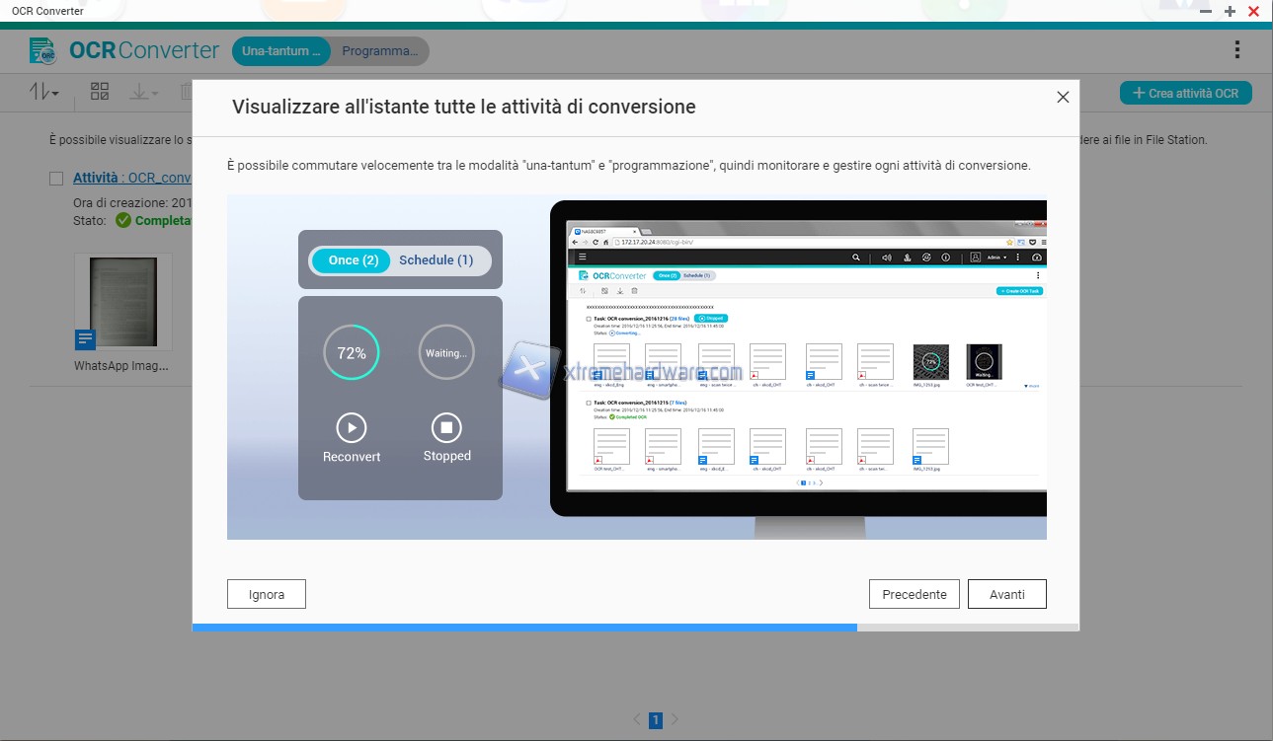Screen dimensions: 1273x741
Task: Open the three-dot more options menu
Action: point(1236,50)
